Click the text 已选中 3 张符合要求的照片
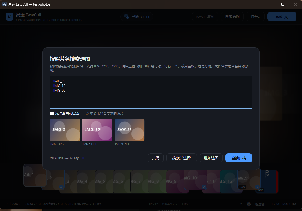The width and height of the screenshot is (302, 211). 103,114
